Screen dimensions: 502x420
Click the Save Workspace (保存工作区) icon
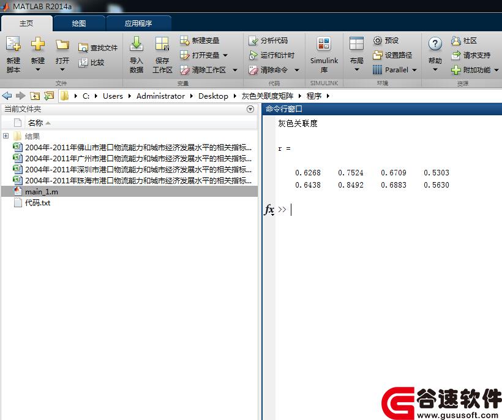[162, 44]
